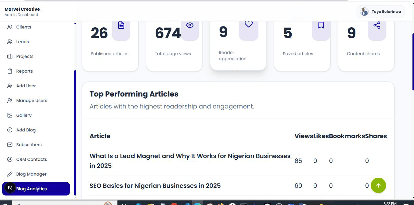Open Leads via its people icon
Image resolution: width=414 pixels, height=205 pixels.
[10, 42]
